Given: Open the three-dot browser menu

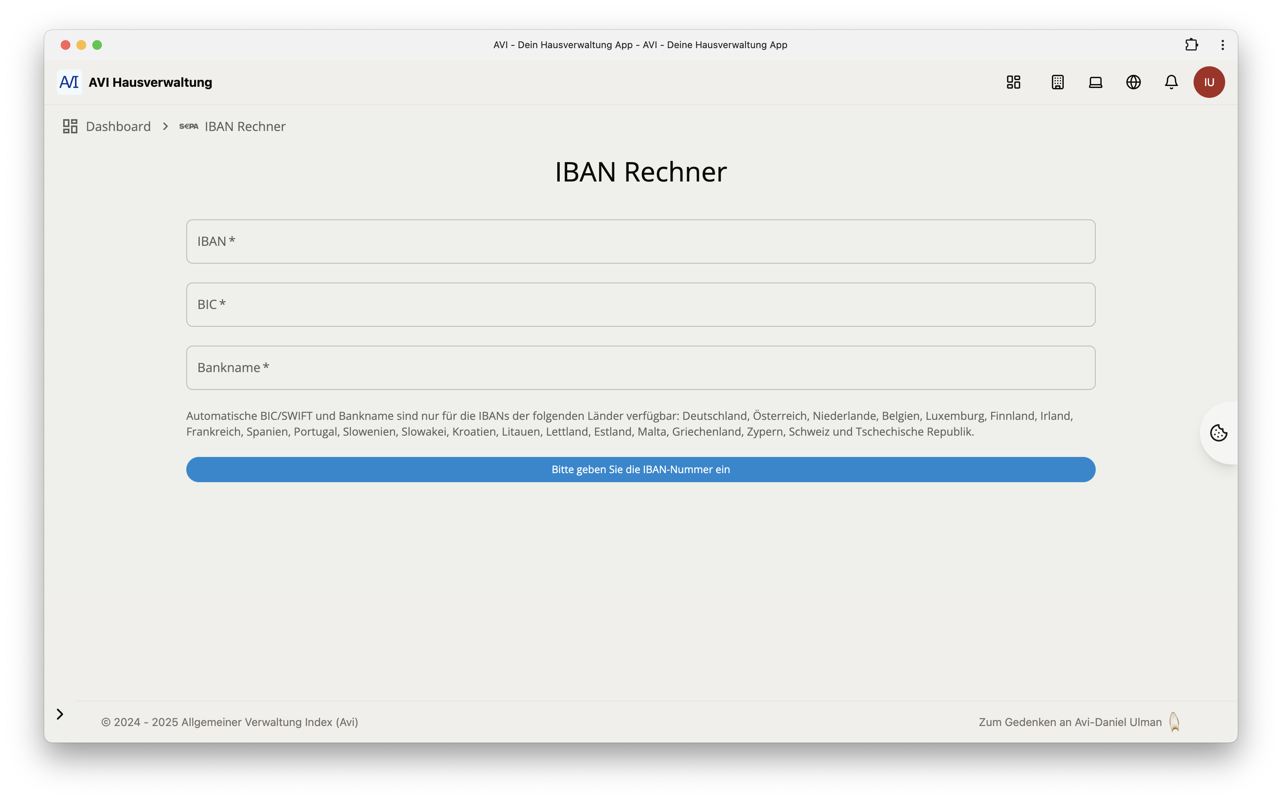Looking at the screenshot, I should click(1223, 45).
